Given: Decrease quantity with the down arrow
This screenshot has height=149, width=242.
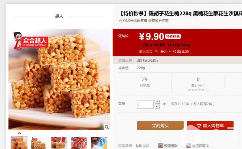Looking at the screenshot, I should 157,106.
